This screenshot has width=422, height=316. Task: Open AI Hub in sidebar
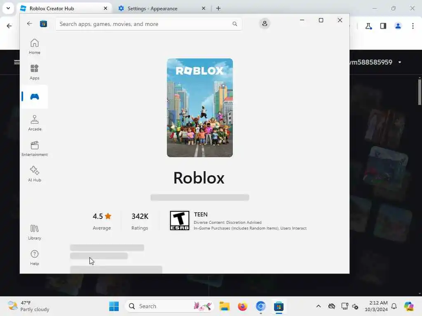(35, 174)
